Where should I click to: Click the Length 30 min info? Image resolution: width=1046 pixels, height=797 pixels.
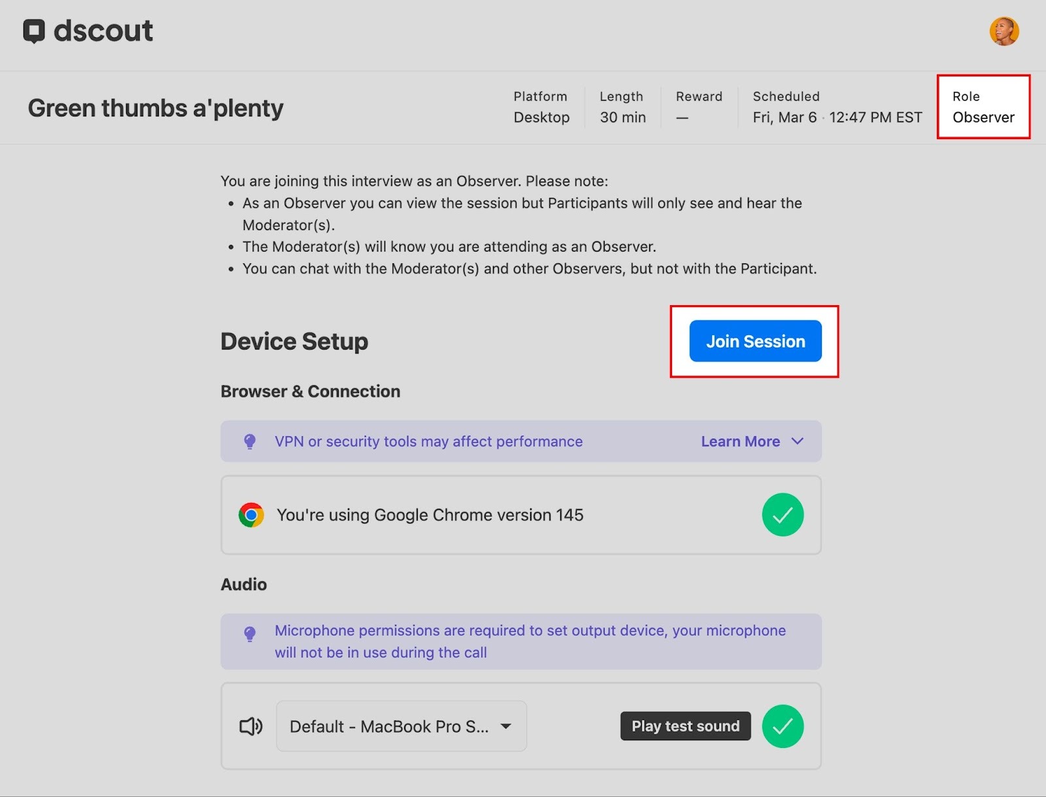click(622, 107)
